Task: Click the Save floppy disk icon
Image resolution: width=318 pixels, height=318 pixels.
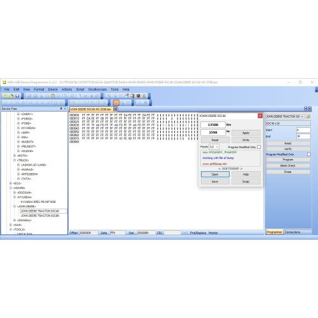Action: pyautogui.click(x=17, y=96)
